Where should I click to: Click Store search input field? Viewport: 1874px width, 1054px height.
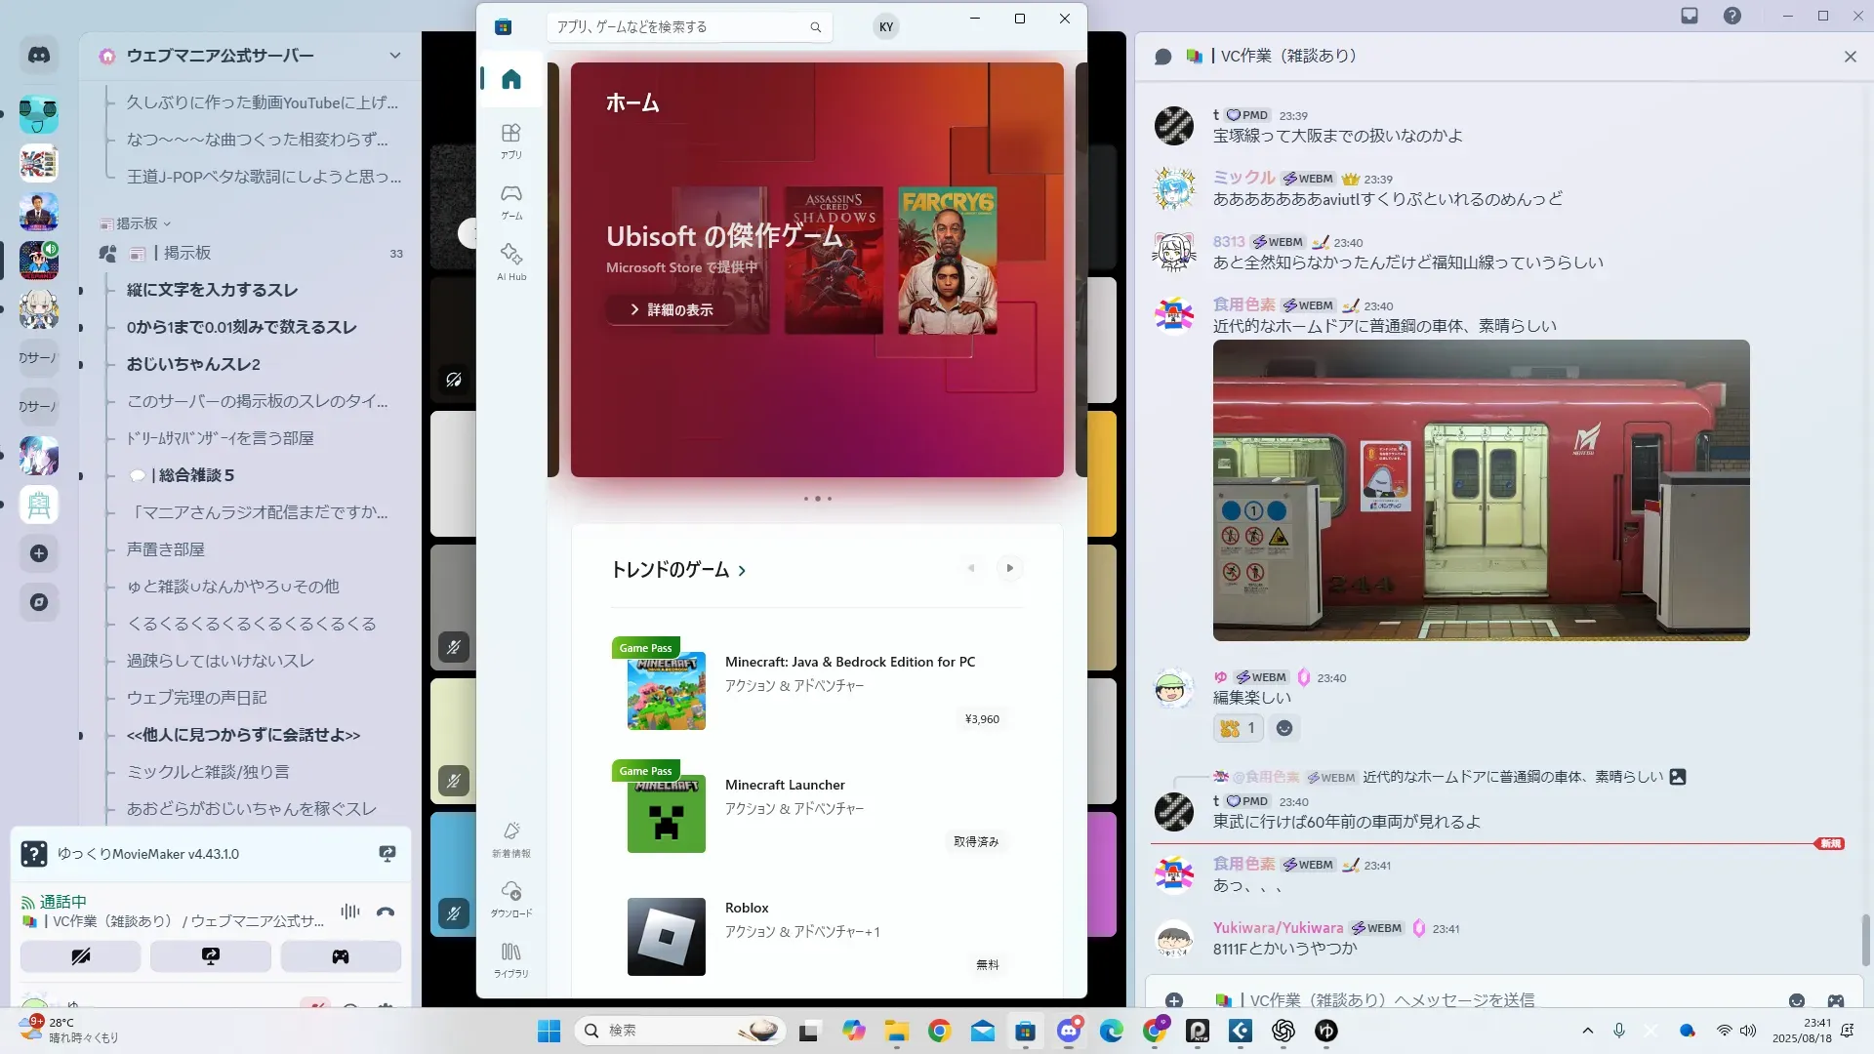[679, 27]
